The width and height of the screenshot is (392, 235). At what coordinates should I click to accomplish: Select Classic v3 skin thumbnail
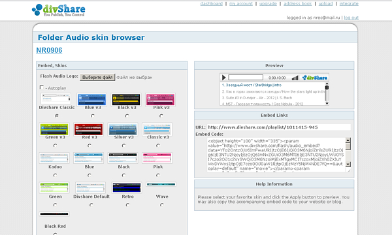[x=157, y=129]
